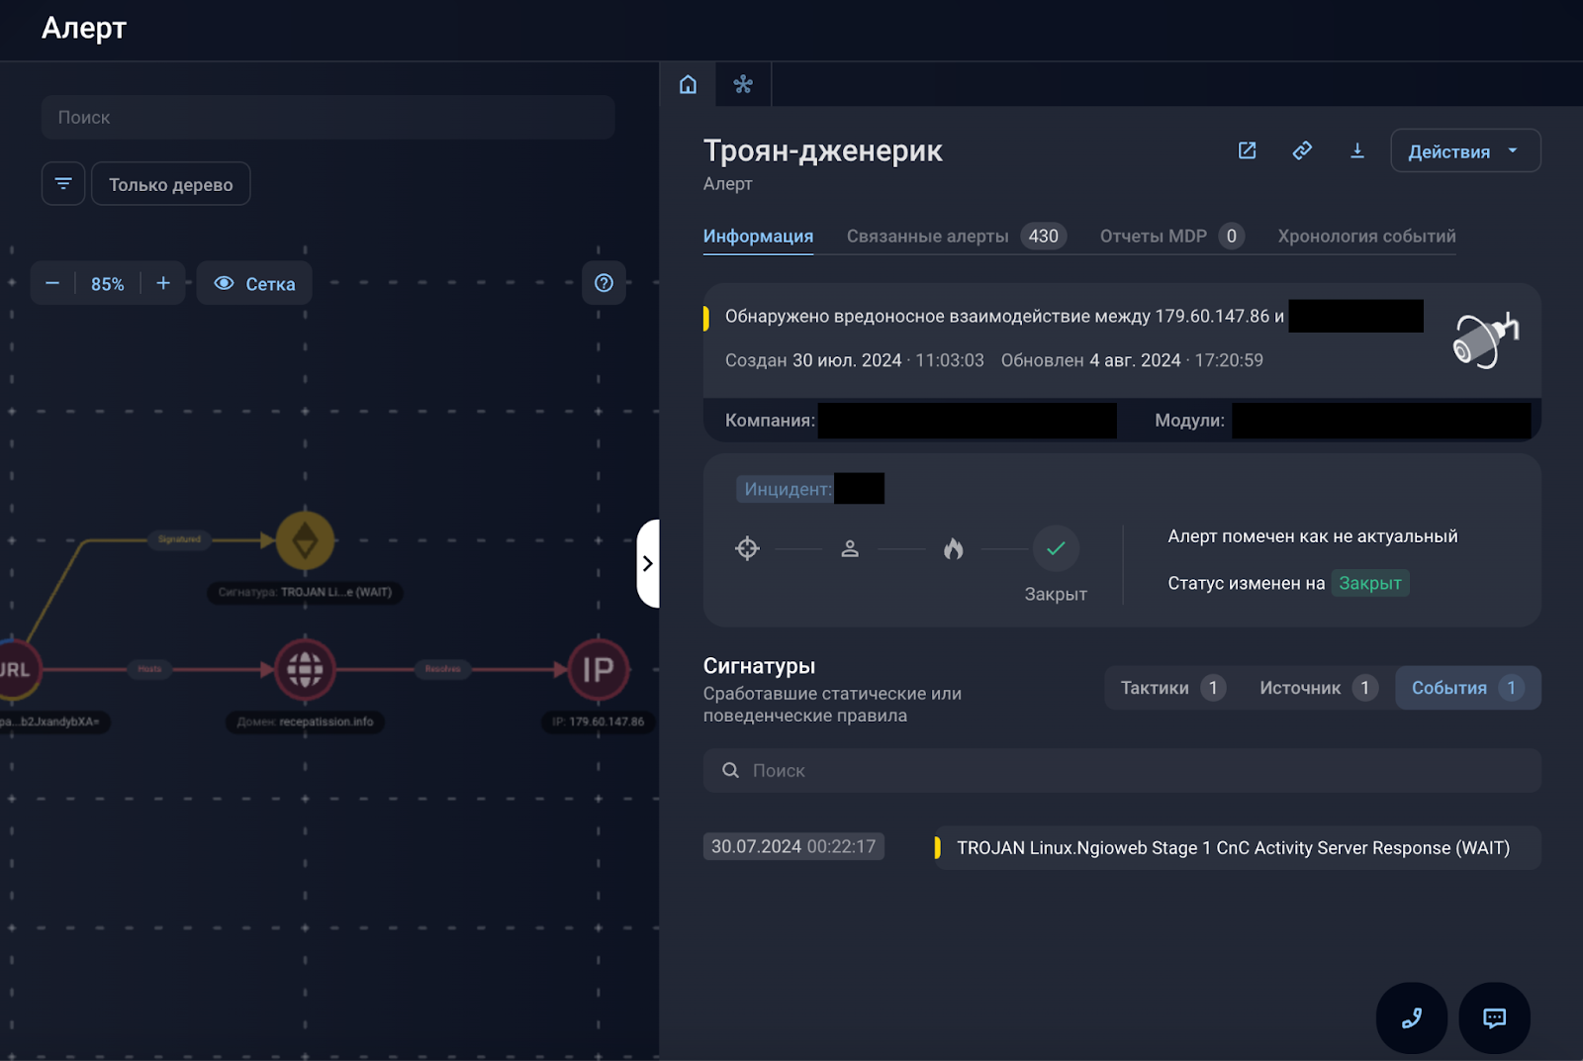Click the person assignment stage icon
This screenshot has height=1061, width=1583.
(850, 548)
